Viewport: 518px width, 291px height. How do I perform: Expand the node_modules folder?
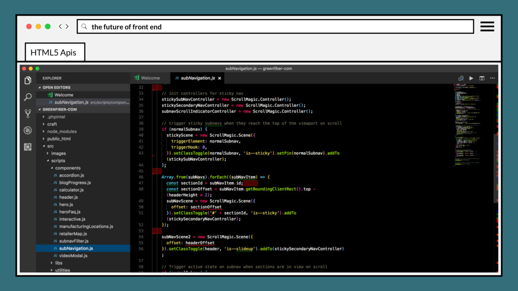coord(62,131)
